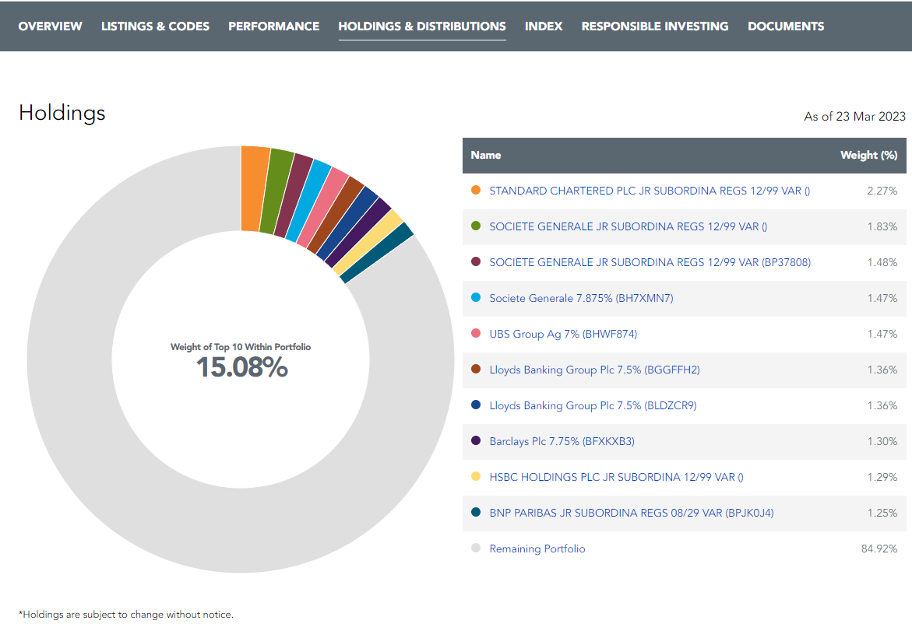
Task: Click the orange slice of donut chart
Action: (255, 188)
